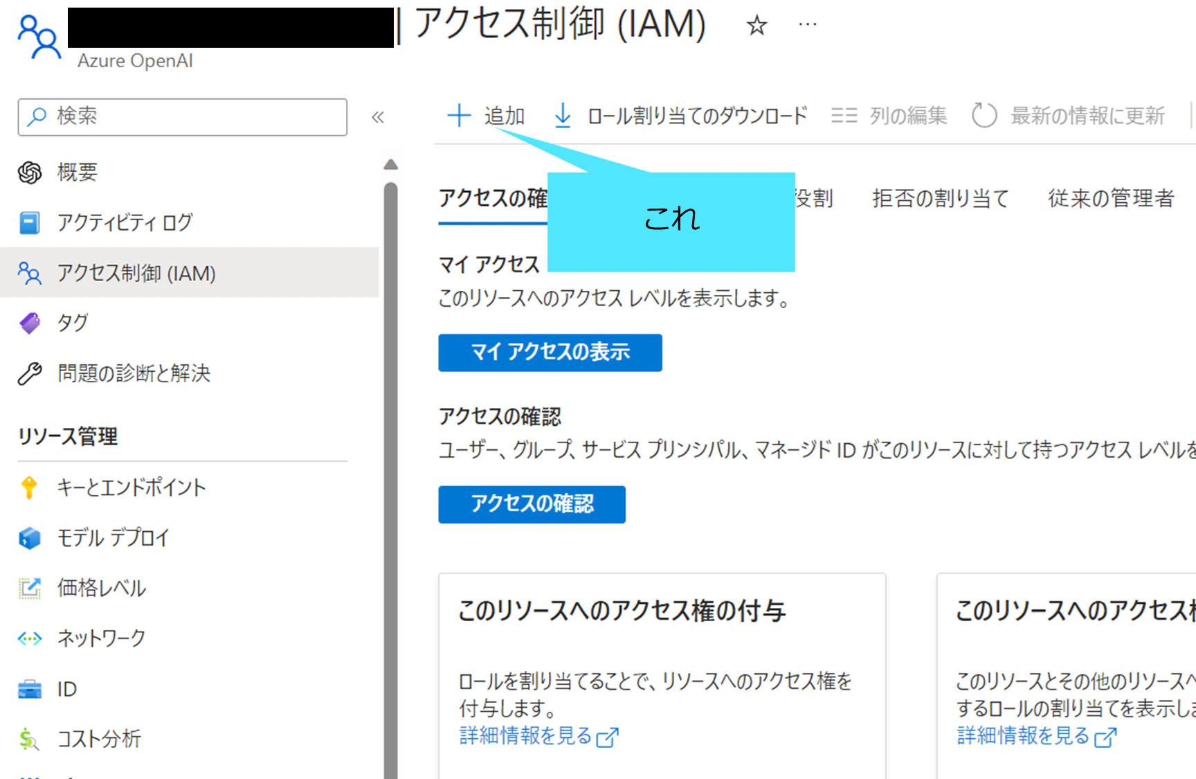Click the blue cube モデル デプロイ icon

[30, 538]
